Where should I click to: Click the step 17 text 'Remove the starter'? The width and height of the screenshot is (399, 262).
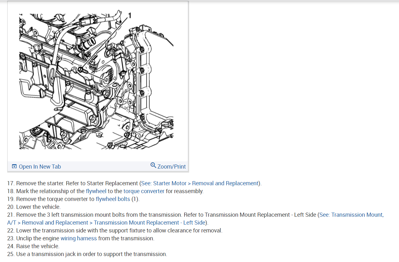pyautogui.click(x=40, y=183)
